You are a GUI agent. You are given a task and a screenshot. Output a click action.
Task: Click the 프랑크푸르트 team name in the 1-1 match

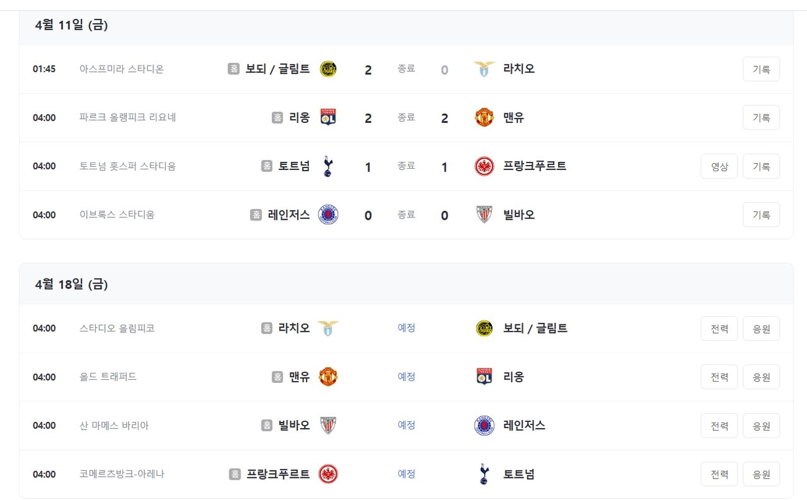(x=535, y=166)
